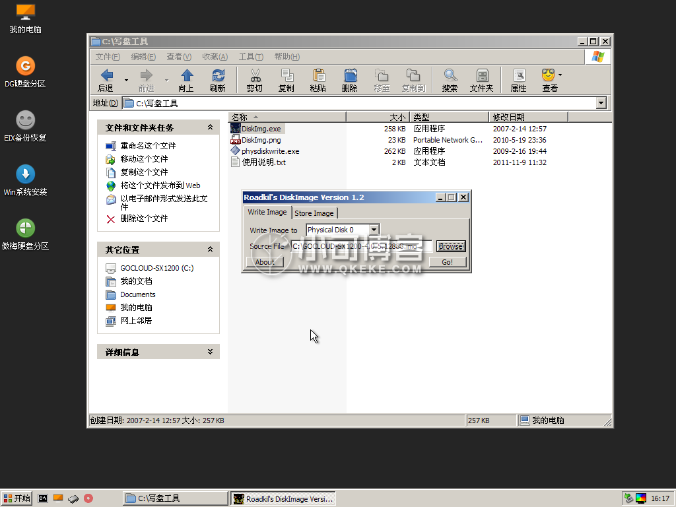Click 以电子邮件形式发送此文件 link

164,202
